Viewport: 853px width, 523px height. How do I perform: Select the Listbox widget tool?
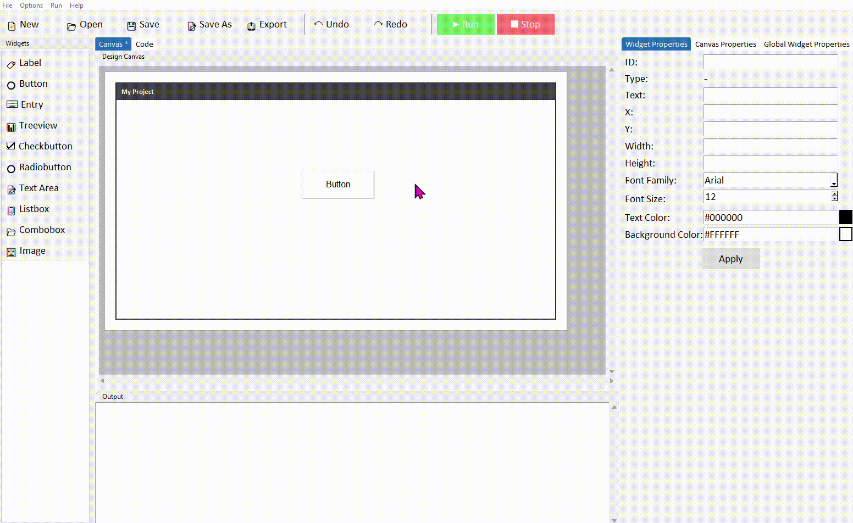point(34,209)
